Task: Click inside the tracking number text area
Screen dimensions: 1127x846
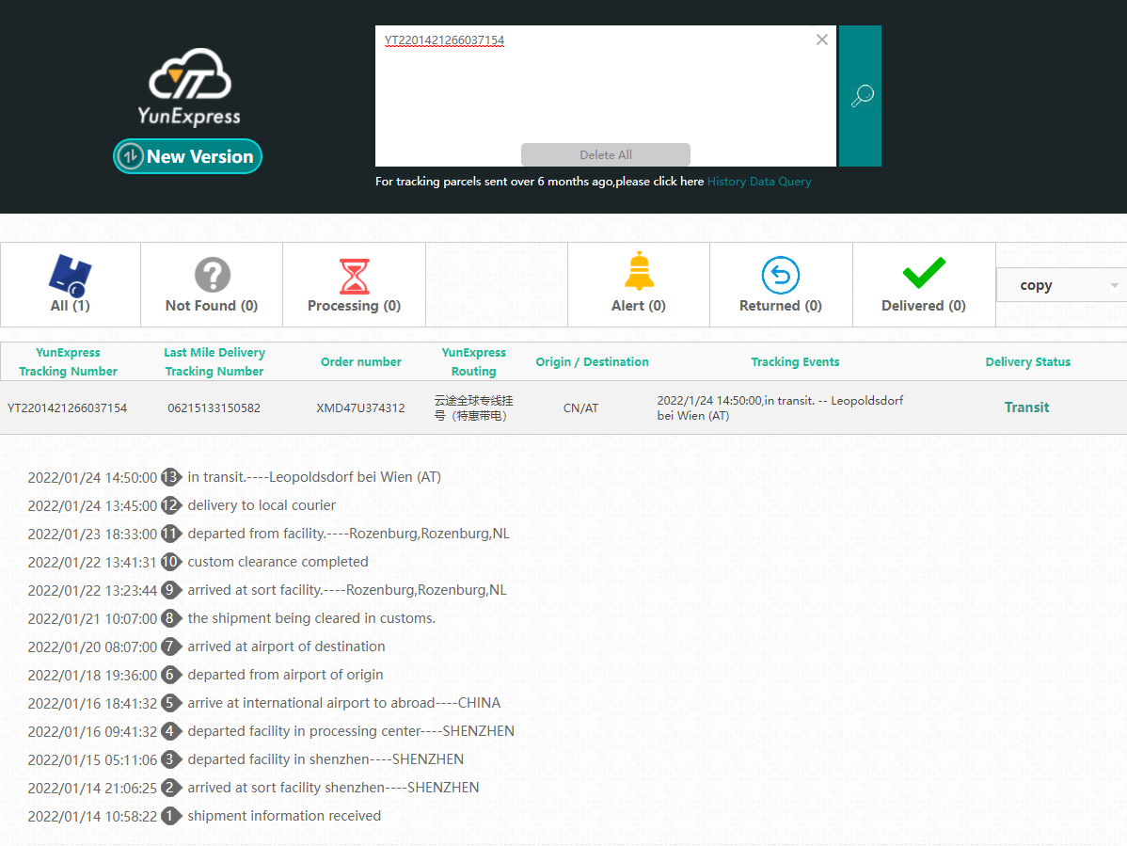Action: [602, 89]
